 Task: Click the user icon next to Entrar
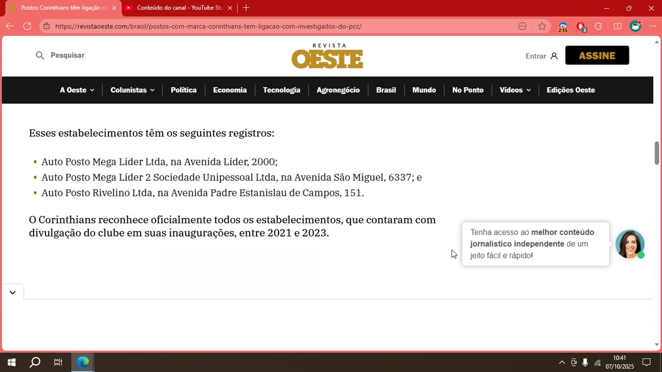[x=554, y=56]
